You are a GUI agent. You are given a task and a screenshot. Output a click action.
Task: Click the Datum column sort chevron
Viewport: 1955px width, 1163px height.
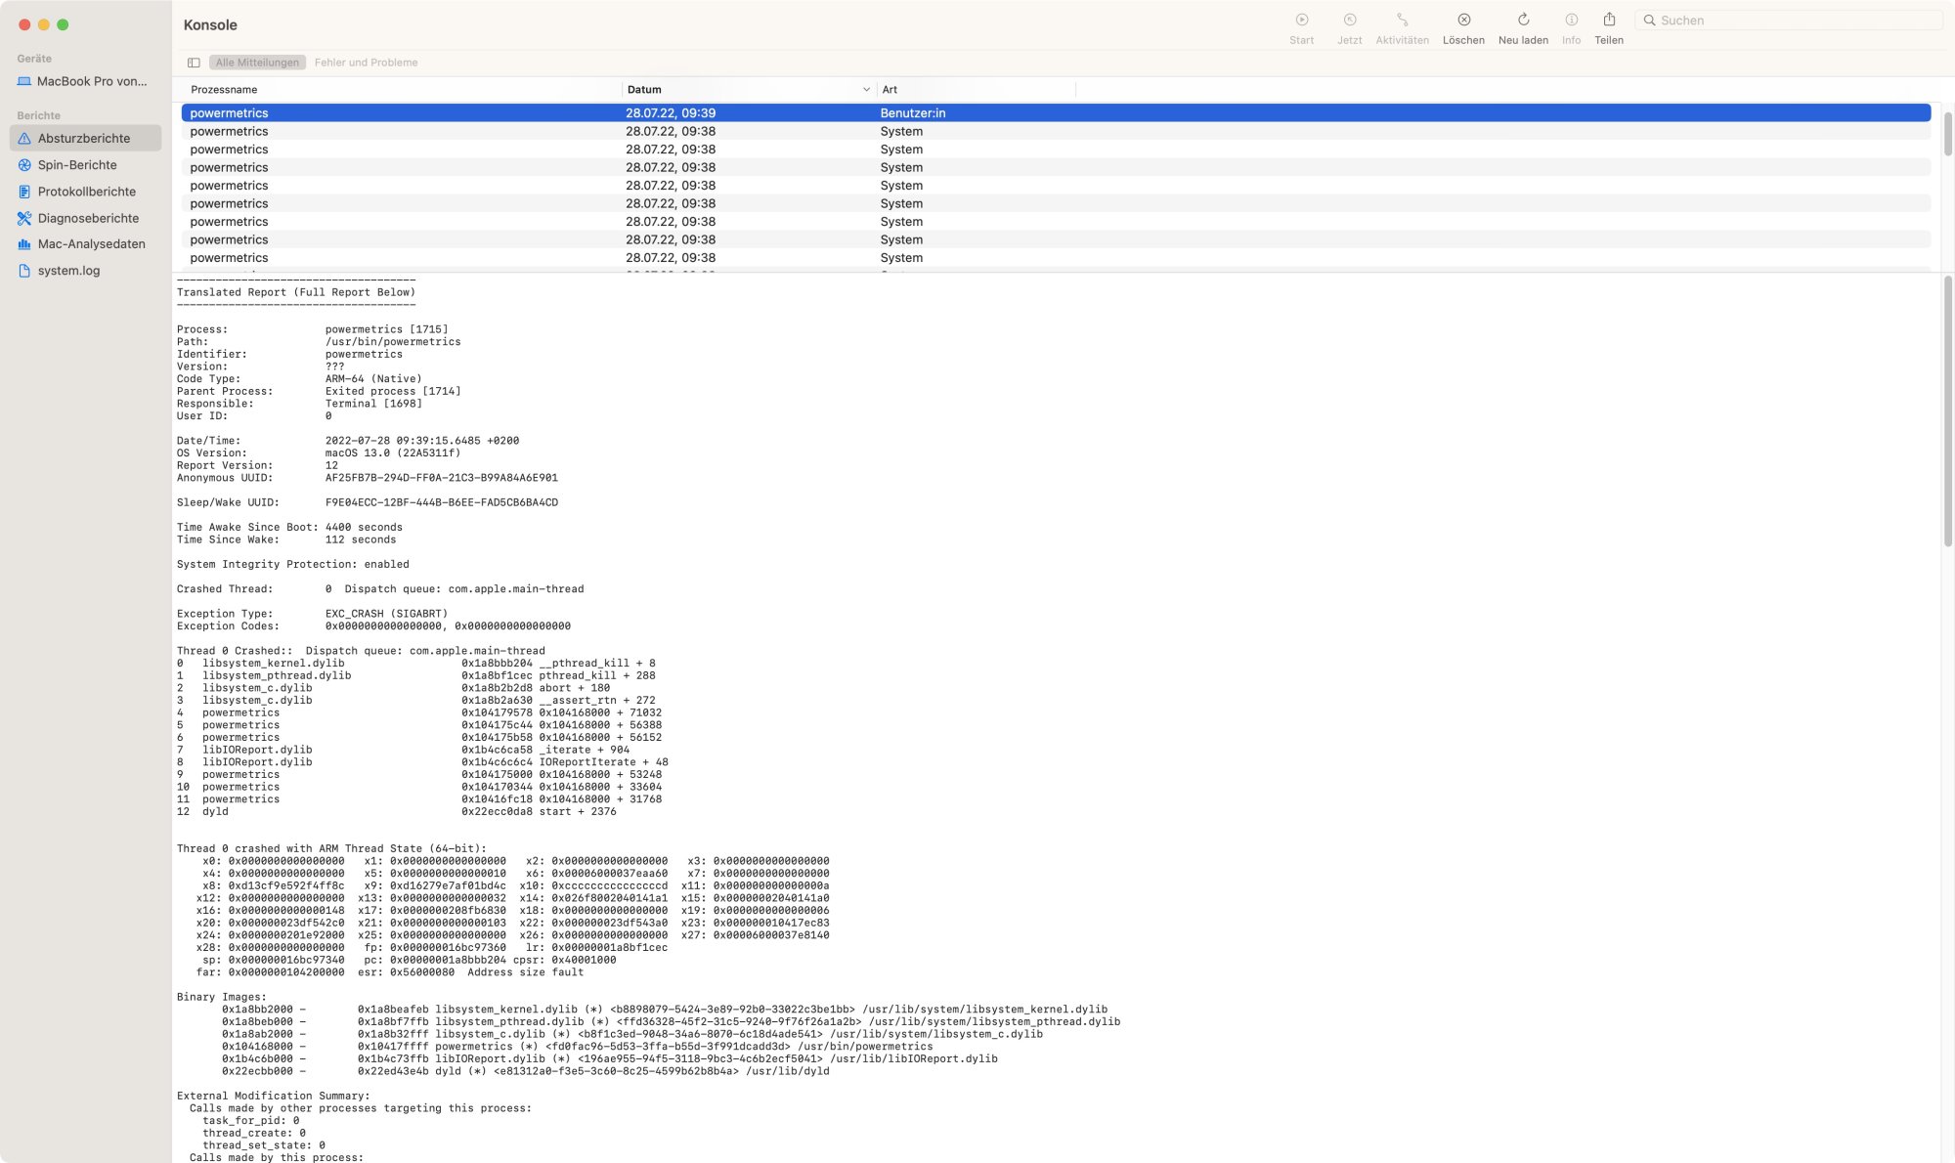(866, 90)
